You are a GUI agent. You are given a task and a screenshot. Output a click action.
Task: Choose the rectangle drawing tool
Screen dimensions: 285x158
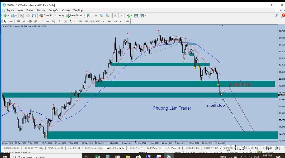(x=18, y=21)
